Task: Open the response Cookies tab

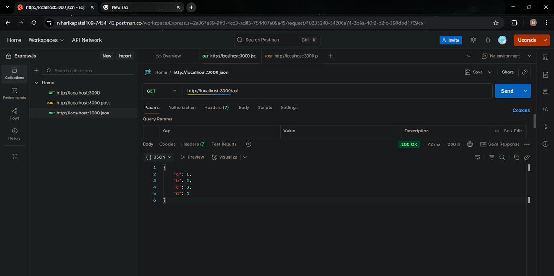Action: coord(168,144)
